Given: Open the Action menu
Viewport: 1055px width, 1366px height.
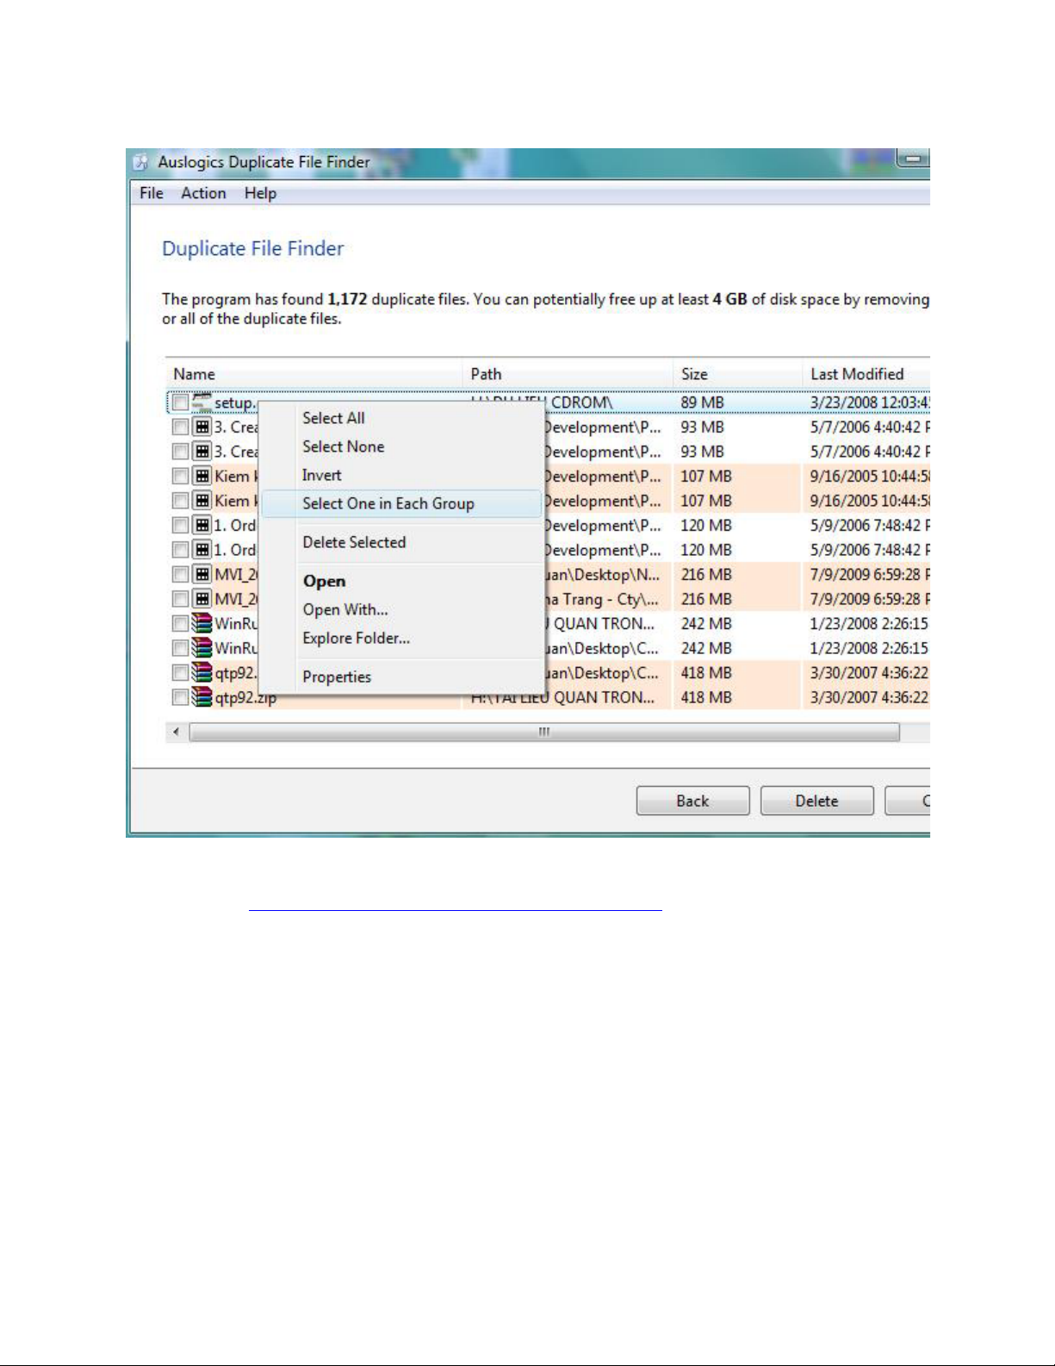Looking at the screenshot, I should pyautogui.click(x=203, y=193).
